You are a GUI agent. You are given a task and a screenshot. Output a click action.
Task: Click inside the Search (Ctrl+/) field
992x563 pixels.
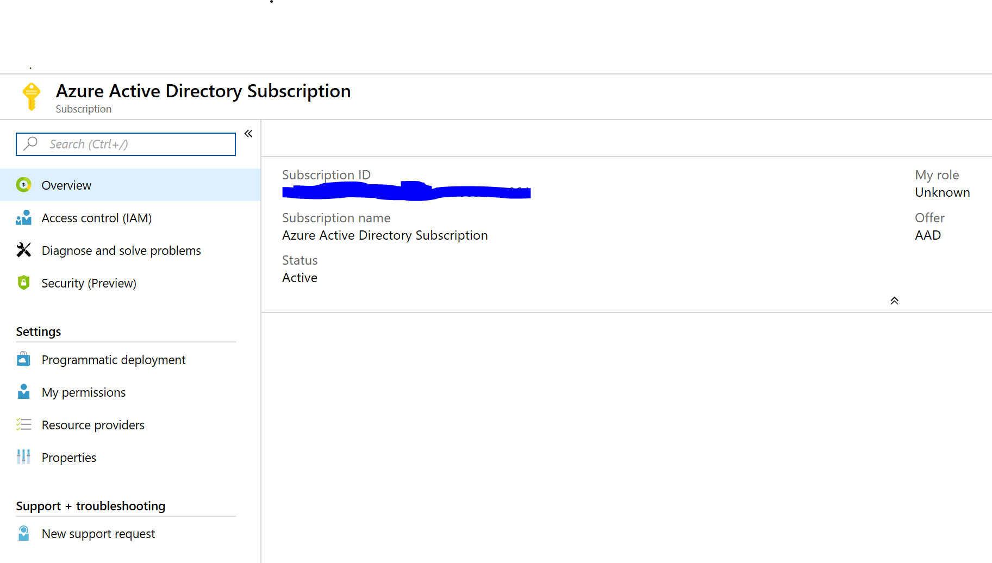(x=125, y=143)
